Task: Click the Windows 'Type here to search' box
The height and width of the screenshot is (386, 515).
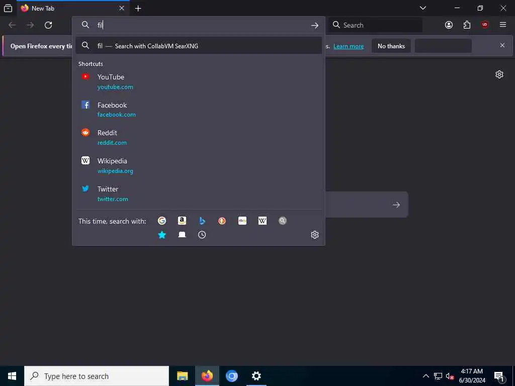Action: tap(97, 376)
